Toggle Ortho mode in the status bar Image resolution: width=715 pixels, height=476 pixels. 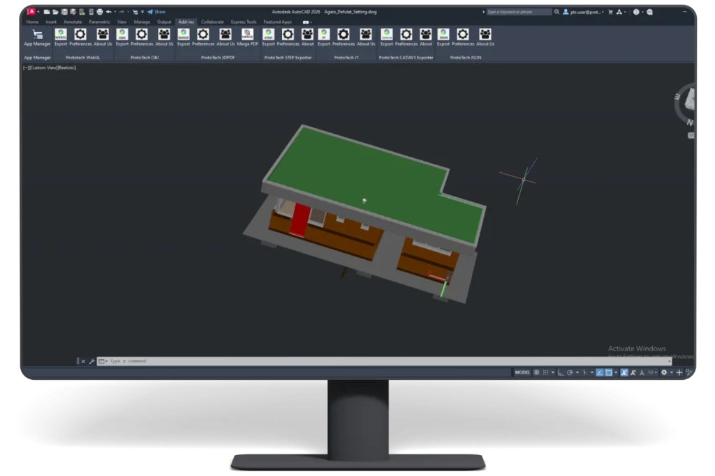click(560, 372)
